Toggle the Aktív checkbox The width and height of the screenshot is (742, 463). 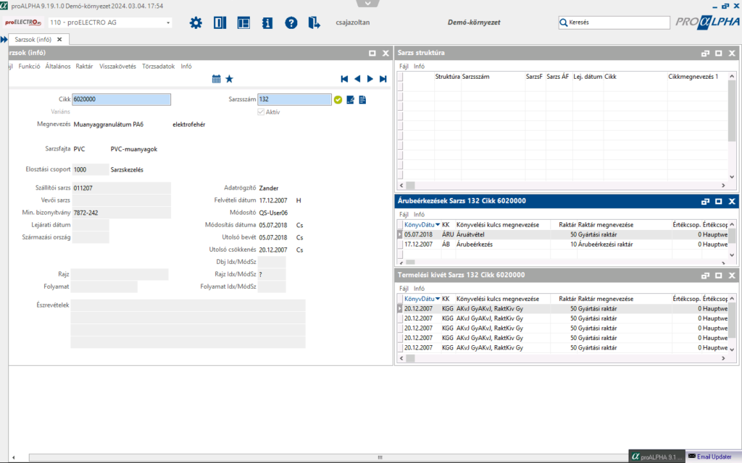[262, 112]
